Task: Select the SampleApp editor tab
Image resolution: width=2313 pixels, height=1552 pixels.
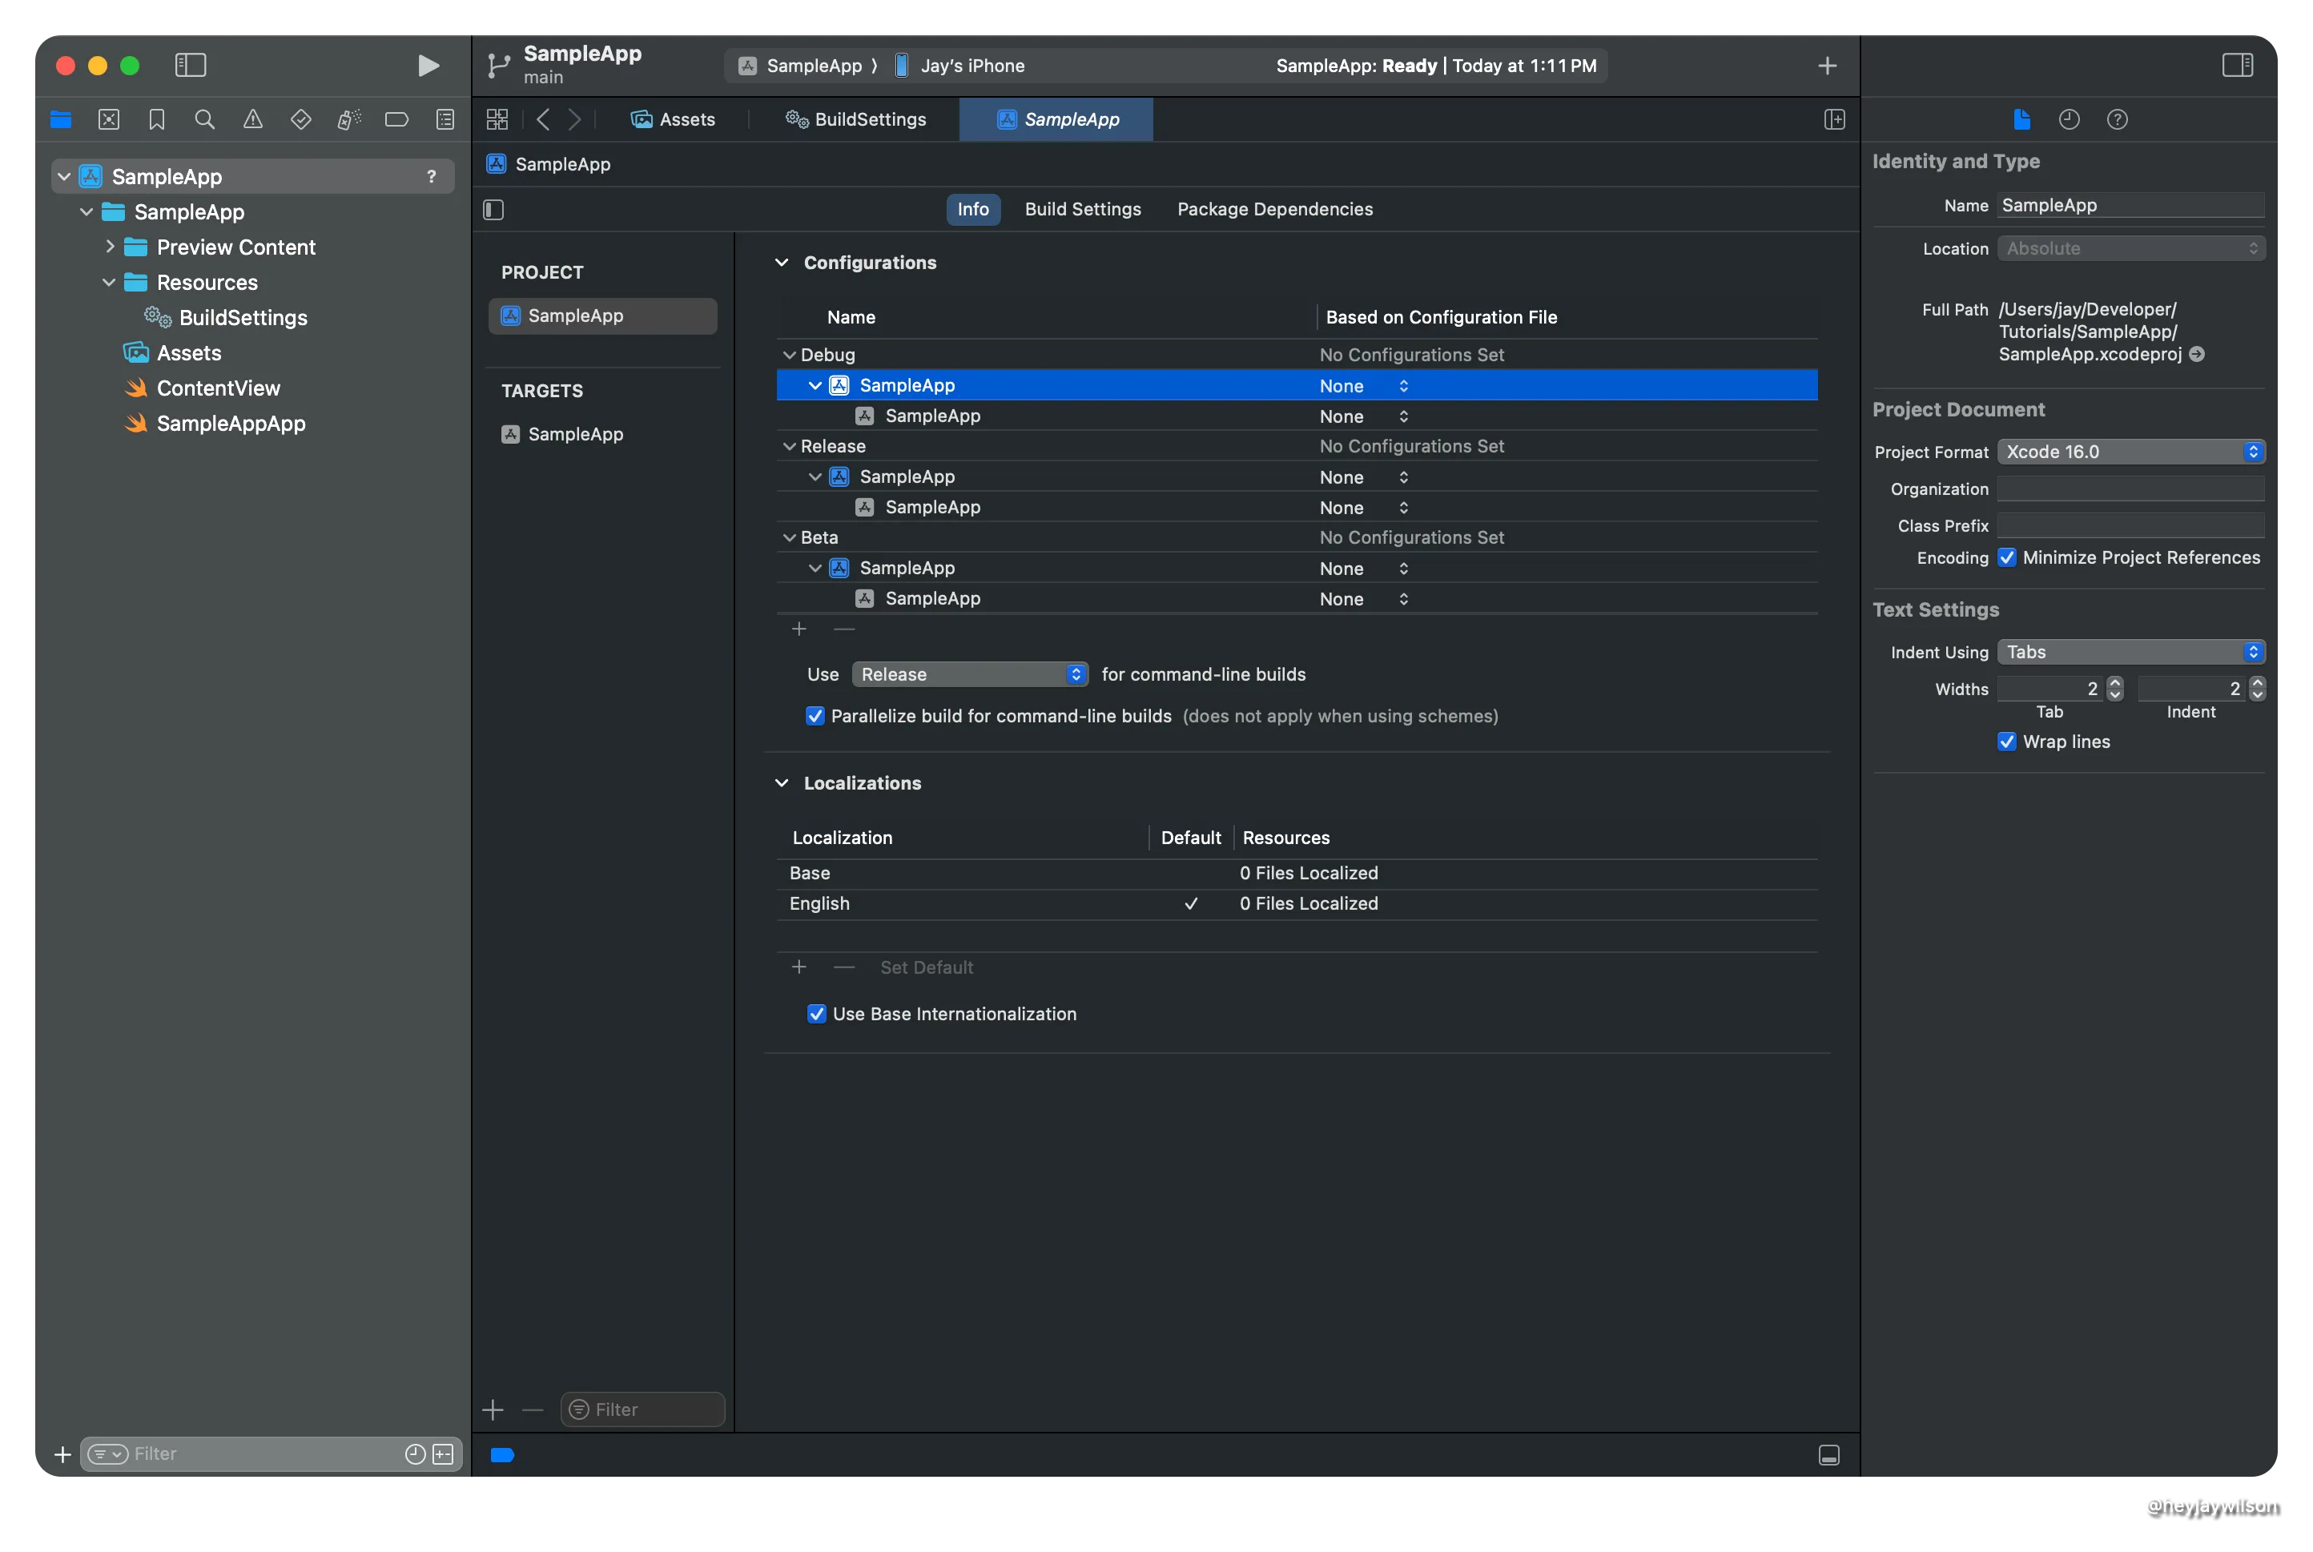Action: point(1056,120)
